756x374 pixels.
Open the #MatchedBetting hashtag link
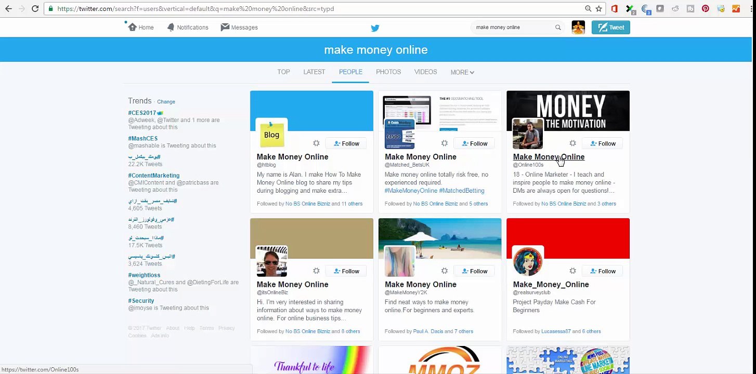pyautogui.click(x=462, y=191)
